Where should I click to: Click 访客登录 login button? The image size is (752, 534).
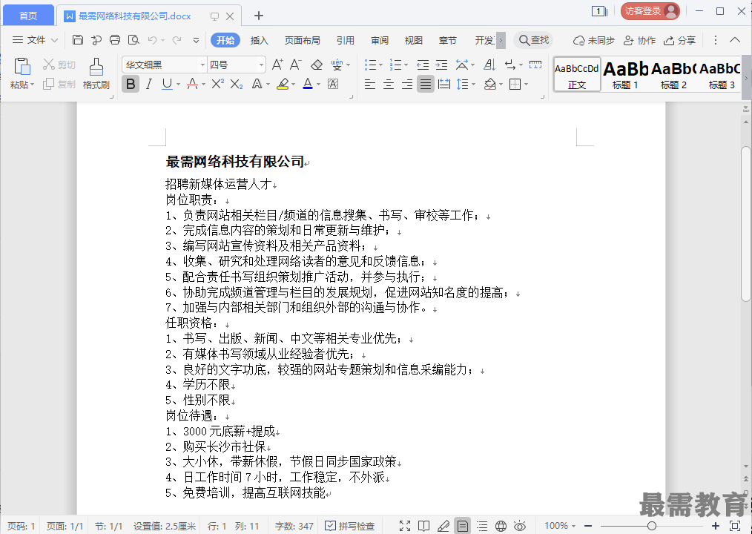[x=650, y=11]
